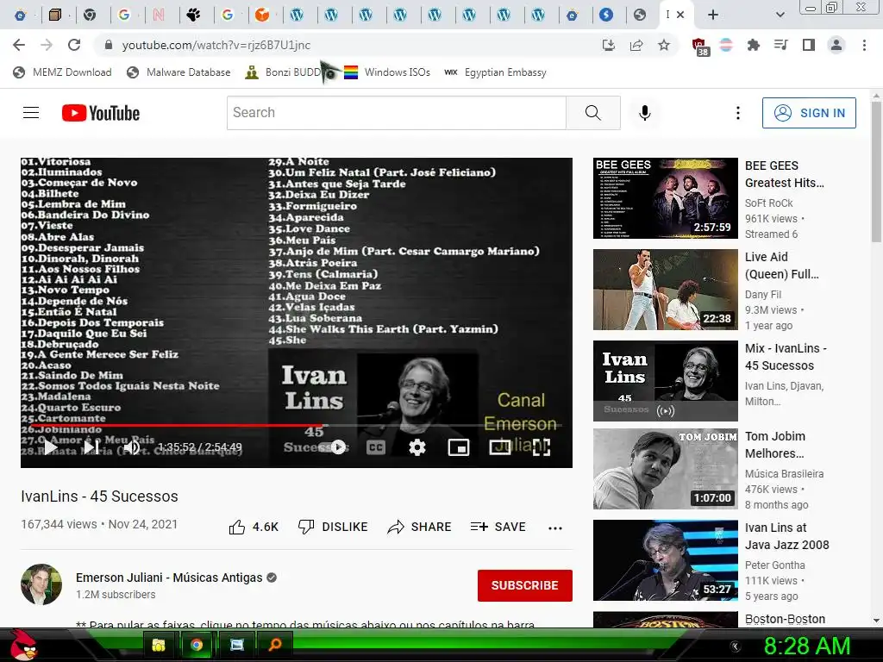The image size is (883, 662).
Task: Open more actions ellipsis under video
Action: 555,528
